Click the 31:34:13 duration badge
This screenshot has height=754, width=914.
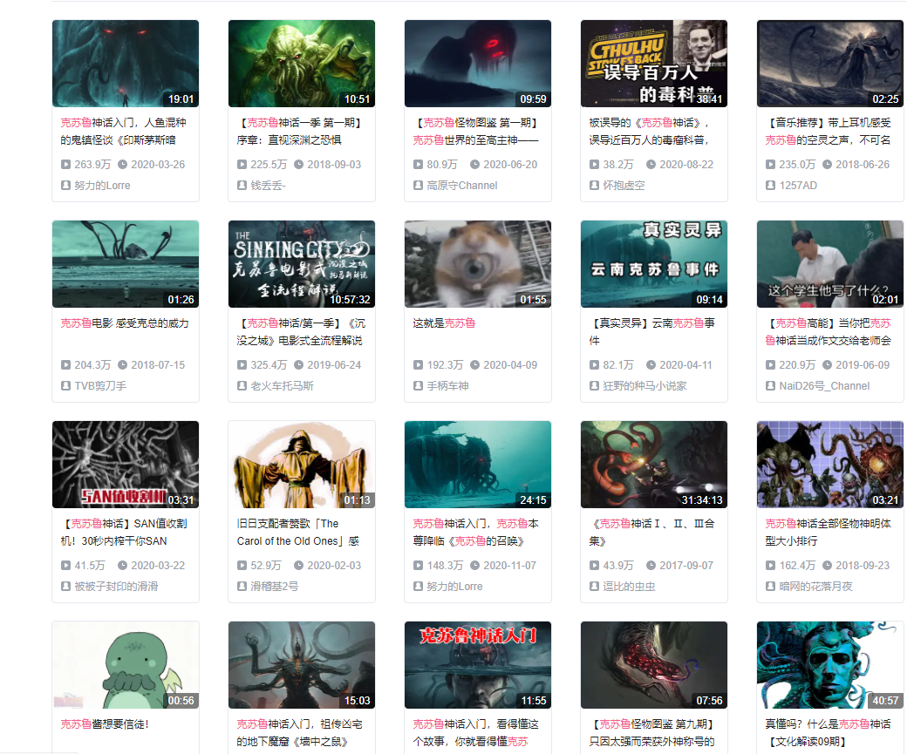(702, 500)
